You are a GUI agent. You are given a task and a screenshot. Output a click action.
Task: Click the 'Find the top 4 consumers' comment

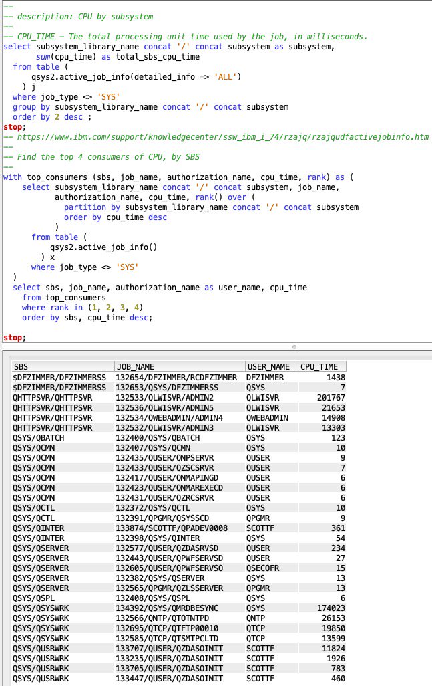(101, 157)
